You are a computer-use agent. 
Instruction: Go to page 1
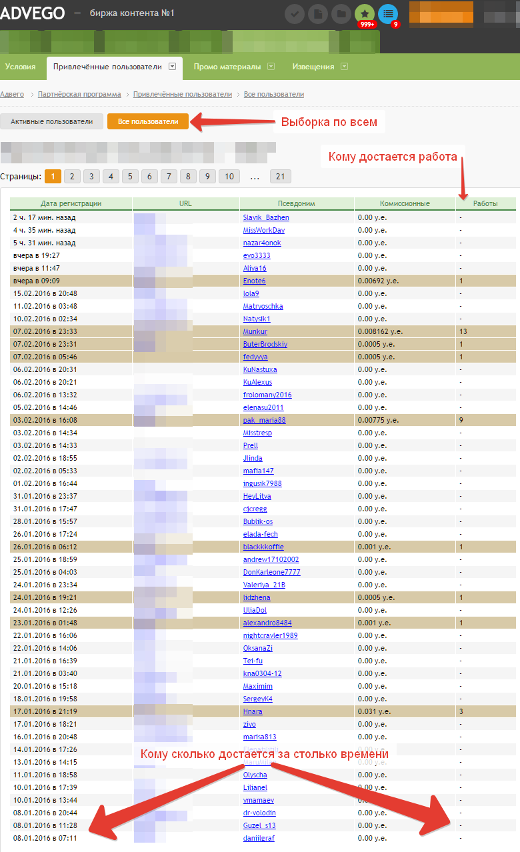[x=53, y=177]
